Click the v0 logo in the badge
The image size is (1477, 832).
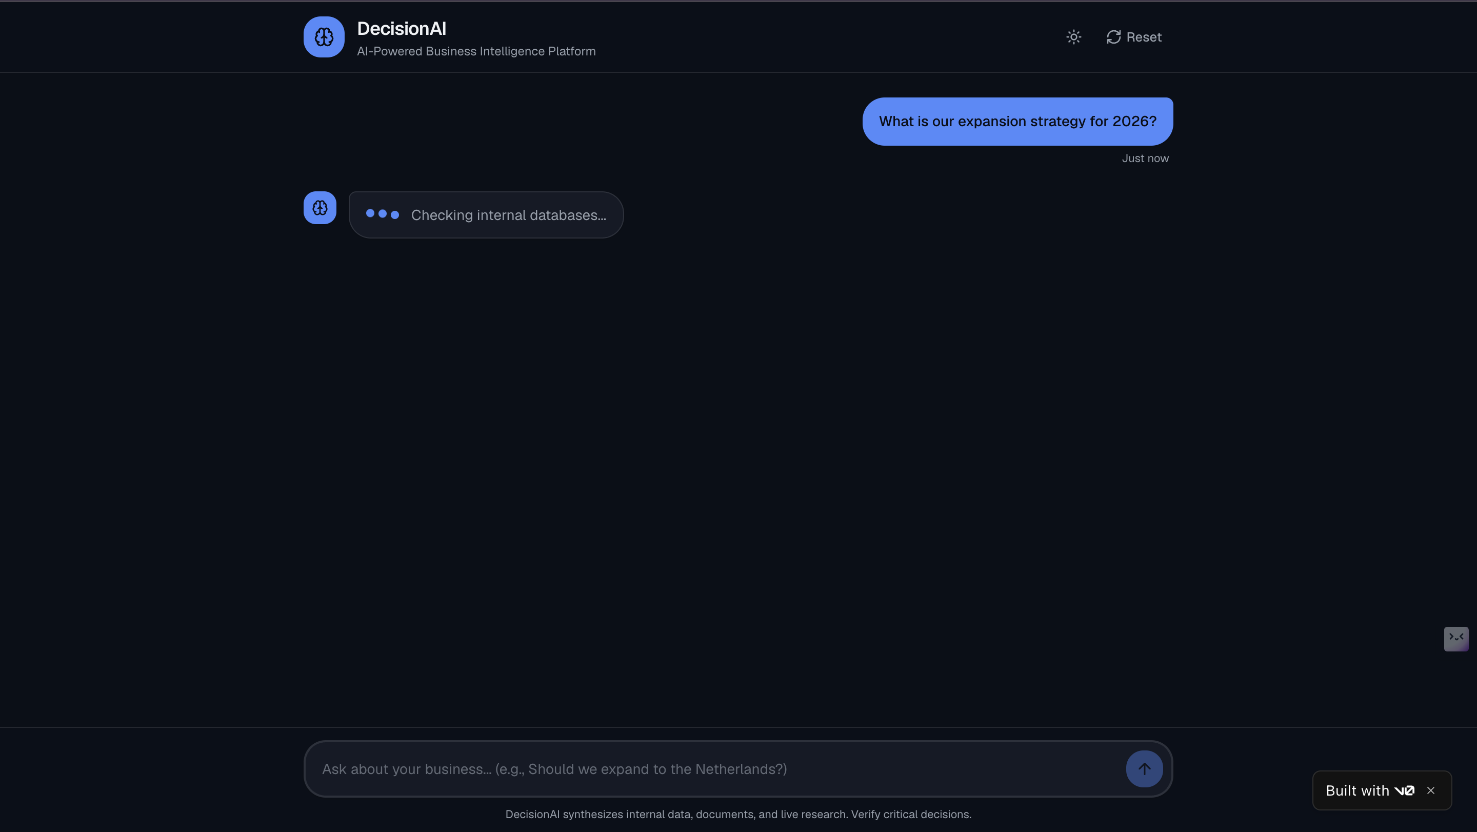[1404, 791]
